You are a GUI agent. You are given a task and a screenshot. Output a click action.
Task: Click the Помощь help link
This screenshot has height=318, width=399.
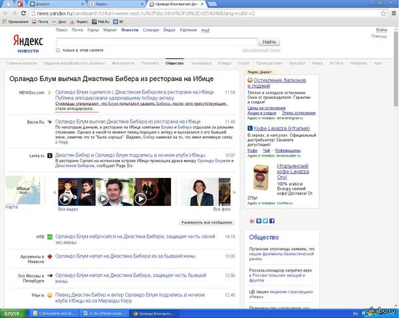(379, 37)
